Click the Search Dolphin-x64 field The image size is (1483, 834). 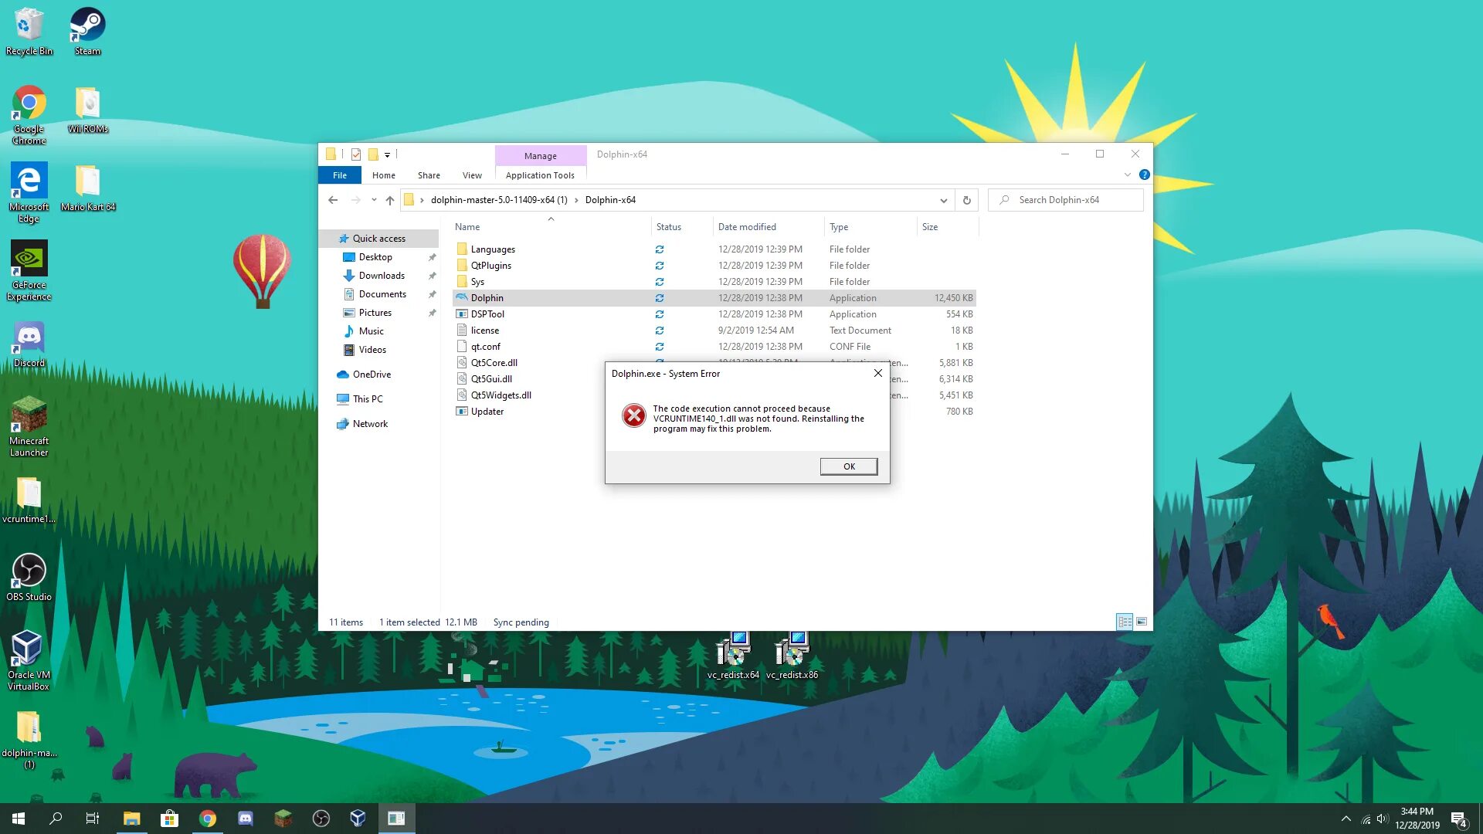click(1066, 200)
